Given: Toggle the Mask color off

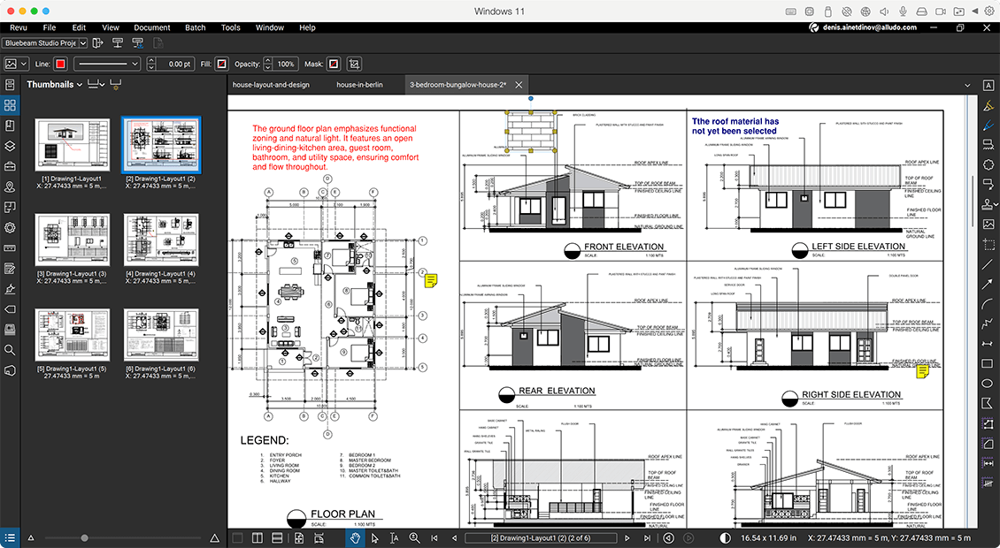Looking at the screenshot, I should [332, 64].
